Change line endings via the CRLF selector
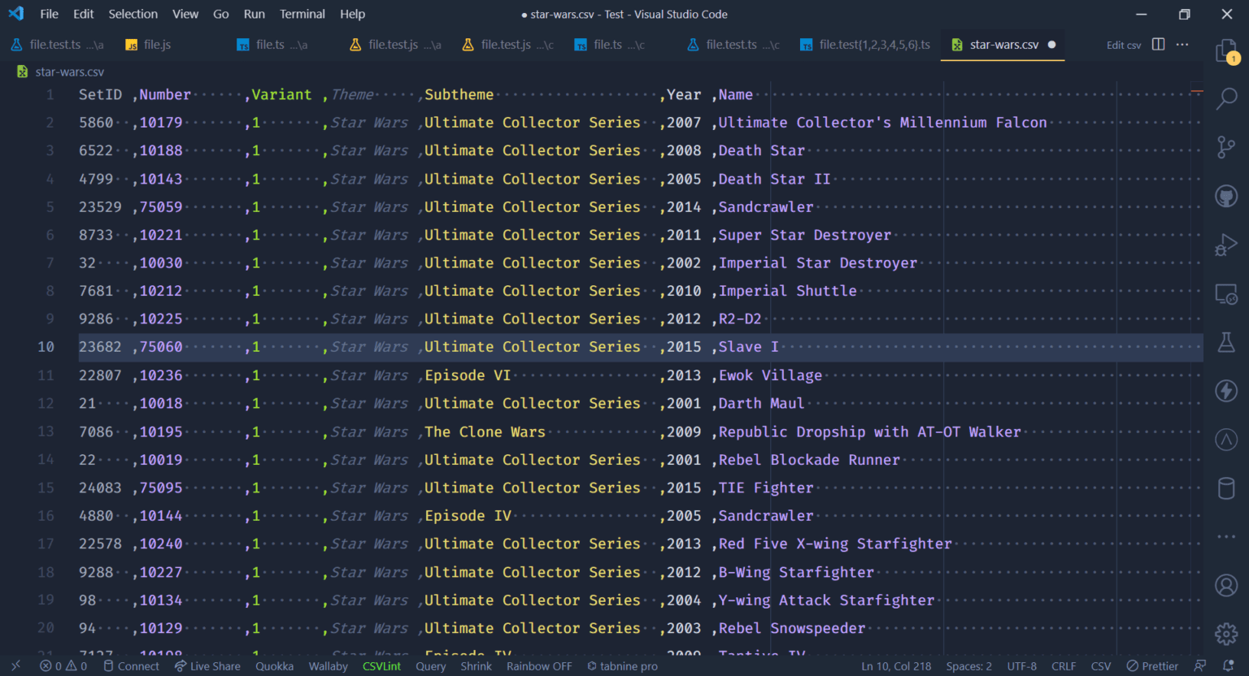The height and width of the screenshot is (676, 1249). pyautogui.click(x=1063, y=665)
